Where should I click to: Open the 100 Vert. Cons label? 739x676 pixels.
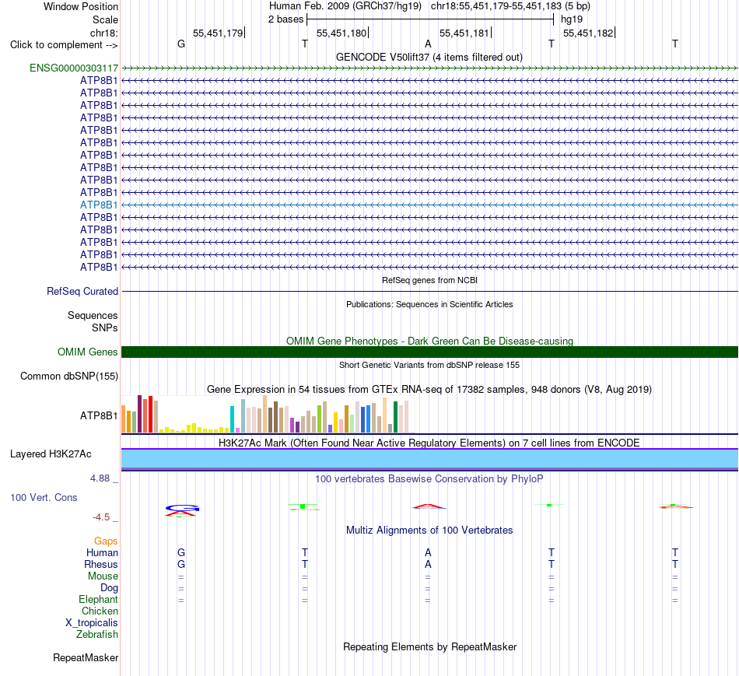click(44, 497)
